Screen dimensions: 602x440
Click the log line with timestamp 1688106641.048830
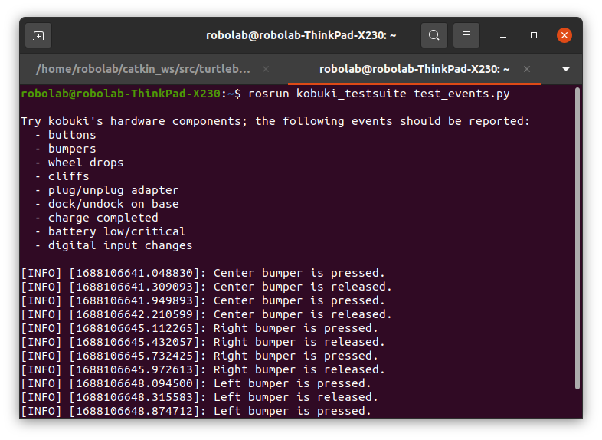pyautogui.click(x=203, y=273)
